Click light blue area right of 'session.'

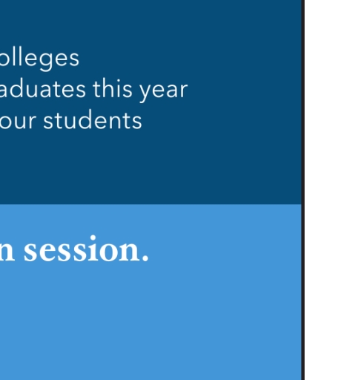tap(222, 249)
